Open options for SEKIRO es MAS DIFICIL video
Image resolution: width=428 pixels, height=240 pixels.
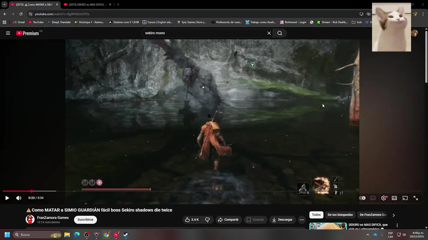tap(397, 226)
